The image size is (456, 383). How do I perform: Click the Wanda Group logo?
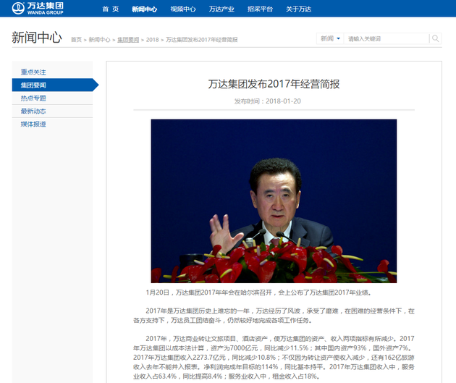click(38, 8)
